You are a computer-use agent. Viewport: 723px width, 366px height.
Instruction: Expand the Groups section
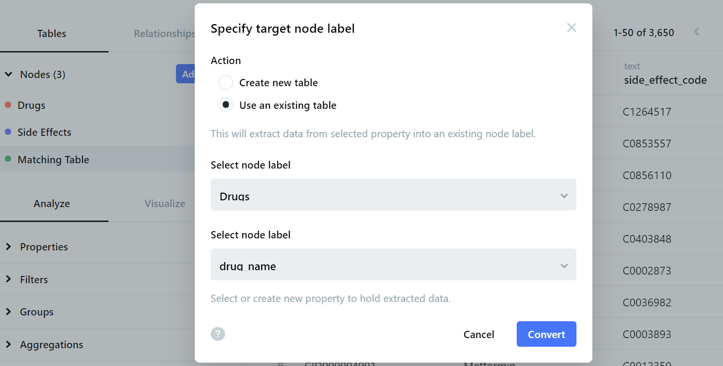tap(9, 312)
